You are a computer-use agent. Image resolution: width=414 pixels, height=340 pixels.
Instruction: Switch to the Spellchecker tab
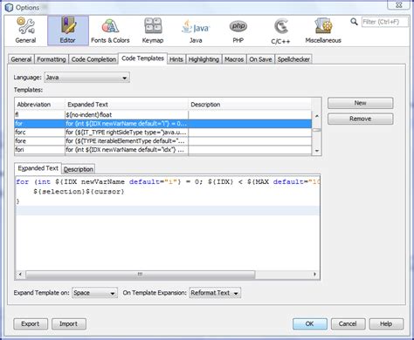point(293,59)
